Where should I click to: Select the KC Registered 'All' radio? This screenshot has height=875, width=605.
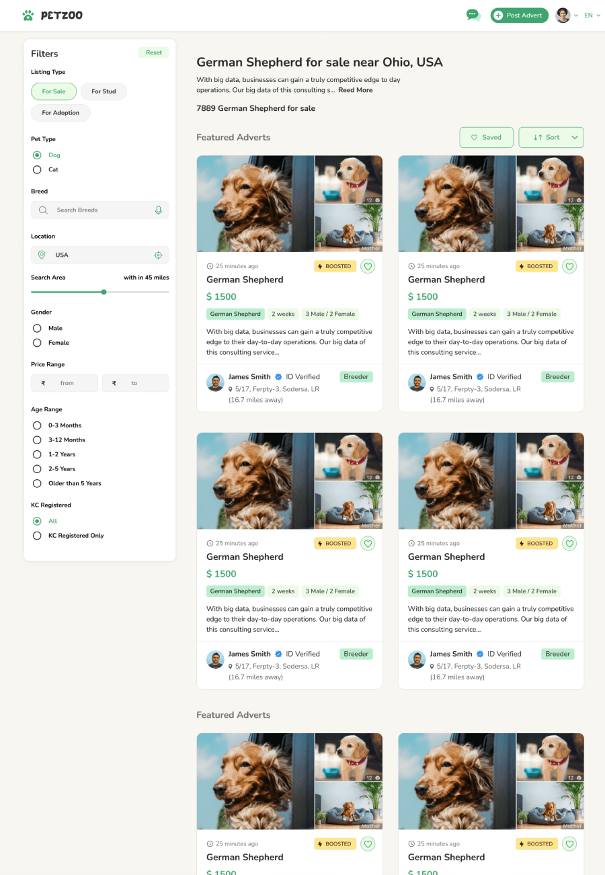(37, 522)
